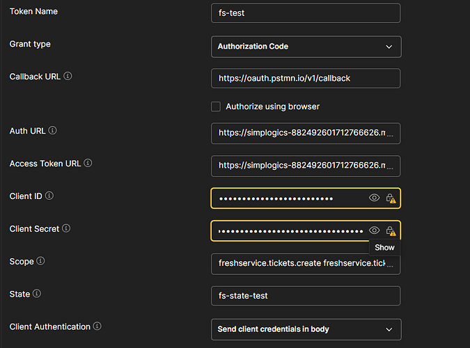Click the State field containing fs-state-test
This screenshot has height=348, width=470.
[x=306, y=296]
